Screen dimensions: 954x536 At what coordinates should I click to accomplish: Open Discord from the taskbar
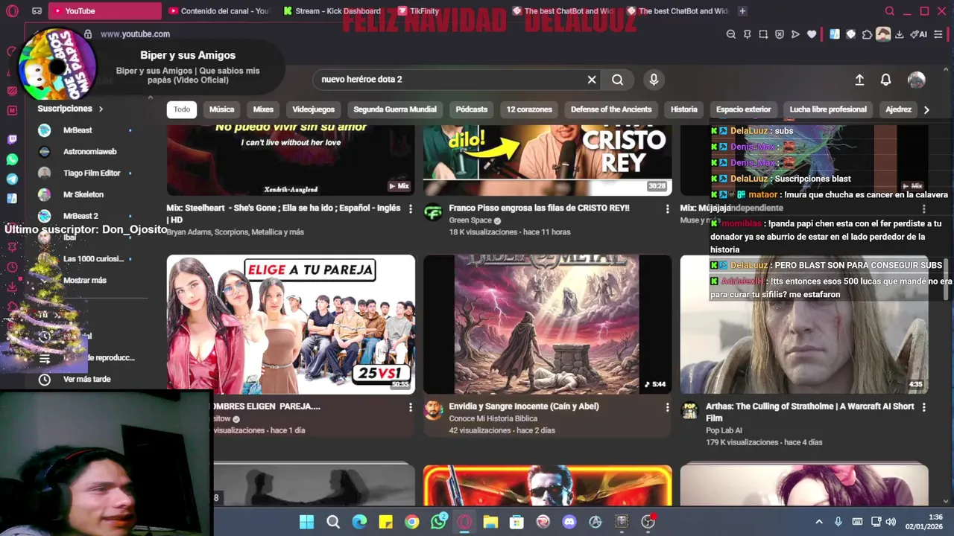click(569, 522)
